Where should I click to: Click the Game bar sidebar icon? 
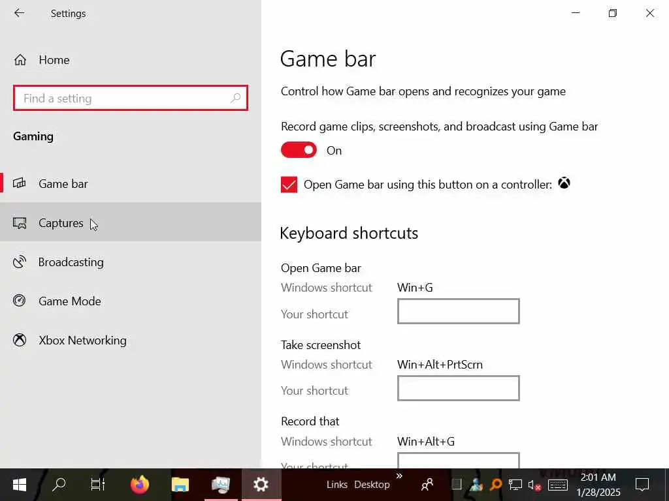click(x=20, y=183)
